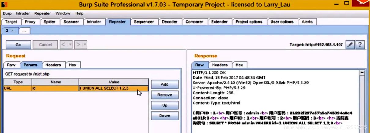Open the Project options tab
The image size is (370, 133).
point(249,22)
